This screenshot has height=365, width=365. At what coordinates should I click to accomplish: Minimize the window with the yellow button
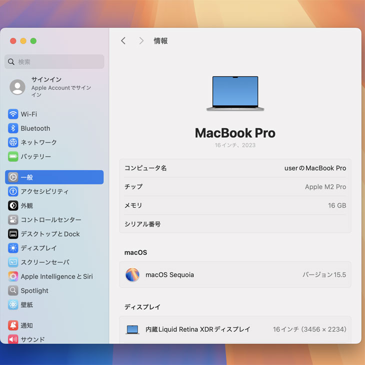point(23,41)
